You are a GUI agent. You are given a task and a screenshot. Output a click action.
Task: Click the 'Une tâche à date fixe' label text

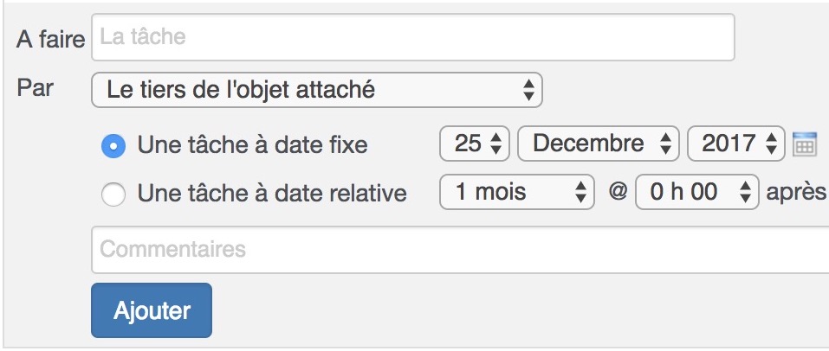(253, 144)
